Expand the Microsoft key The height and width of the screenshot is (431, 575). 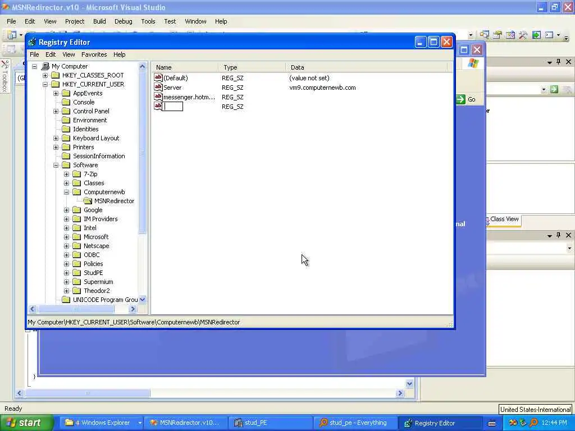click(67, 237)
